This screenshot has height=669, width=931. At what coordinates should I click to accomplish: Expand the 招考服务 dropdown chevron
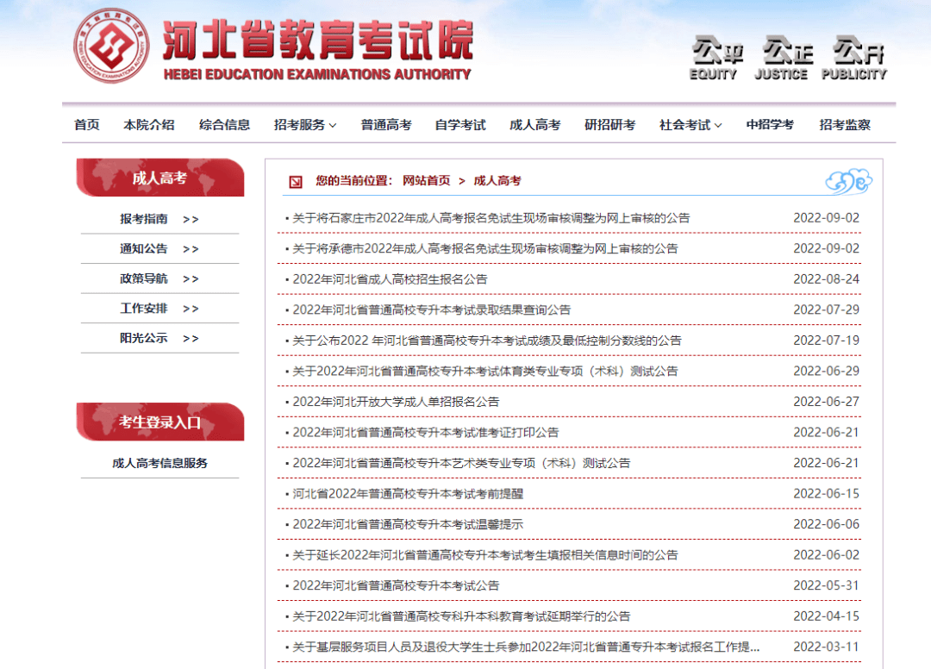click(333, 125)
